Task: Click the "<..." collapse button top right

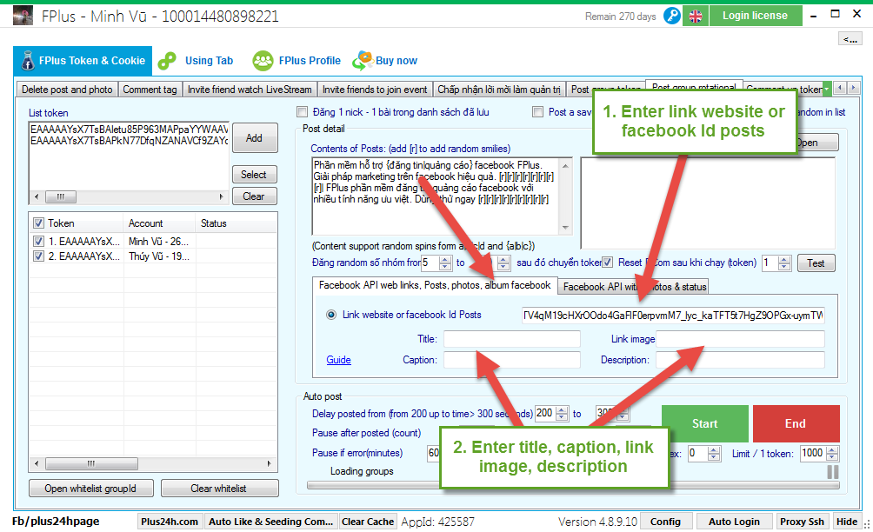Action: click(x=850, y=39)
